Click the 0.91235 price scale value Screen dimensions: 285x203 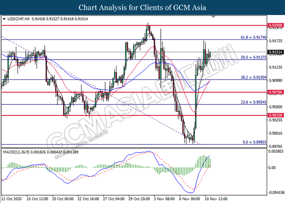[x=276, y=67]
